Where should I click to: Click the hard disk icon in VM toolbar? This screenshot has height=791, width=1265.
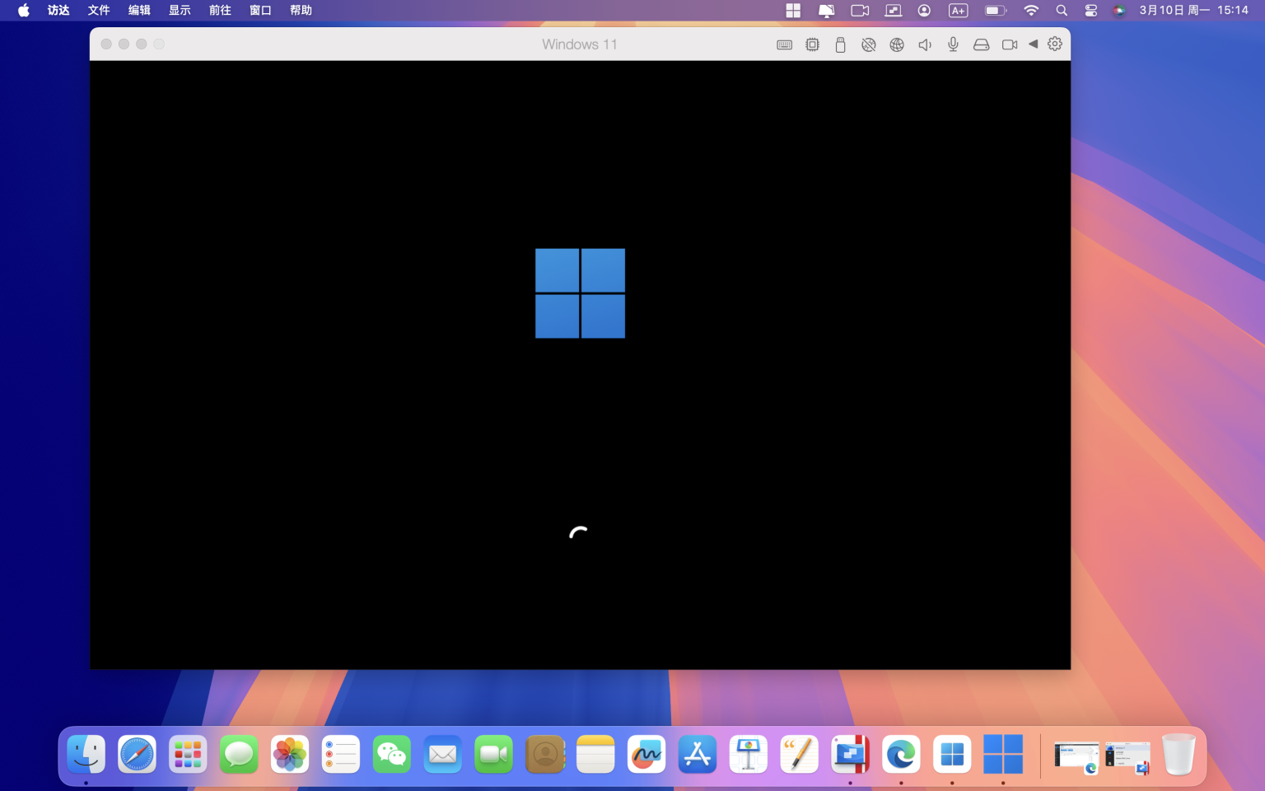(981, 44)
